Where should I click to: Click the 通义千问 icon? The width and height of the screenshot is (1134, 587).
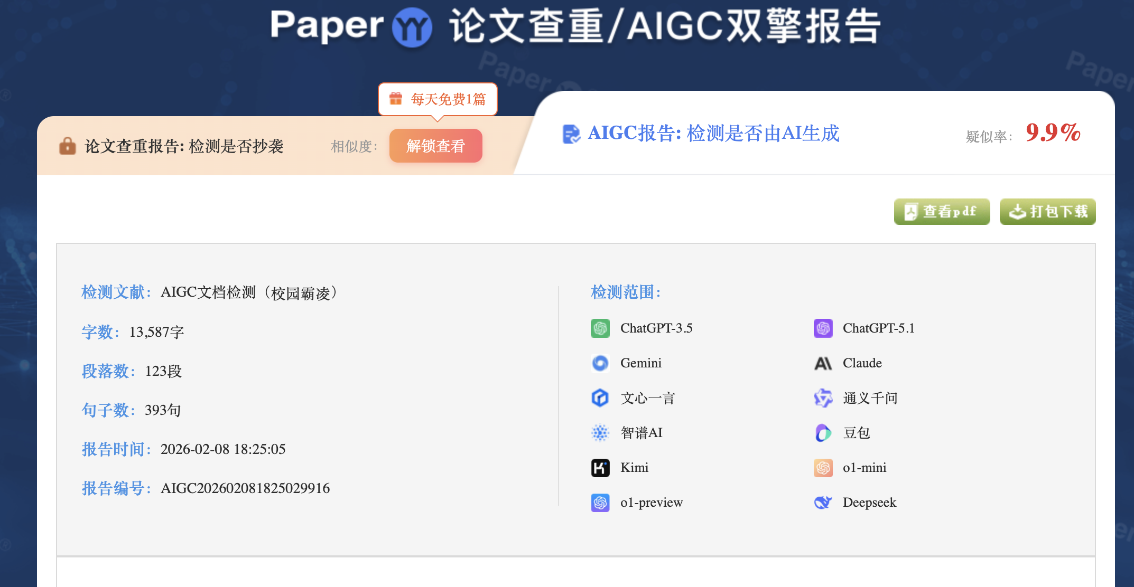[823, 397]
